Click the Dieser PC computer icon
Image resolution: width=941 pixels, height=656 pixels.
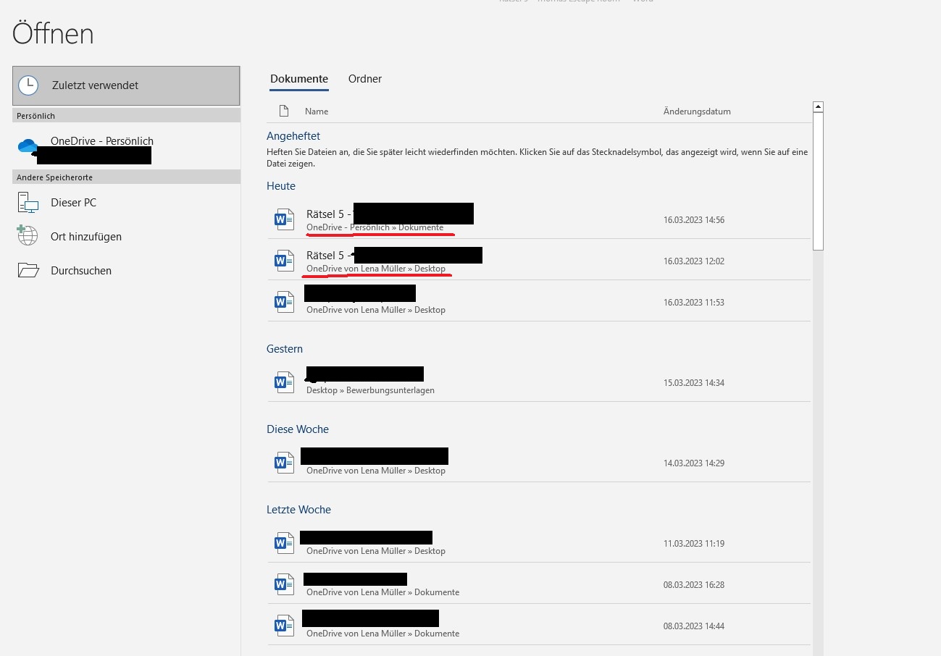coord(28,203)
